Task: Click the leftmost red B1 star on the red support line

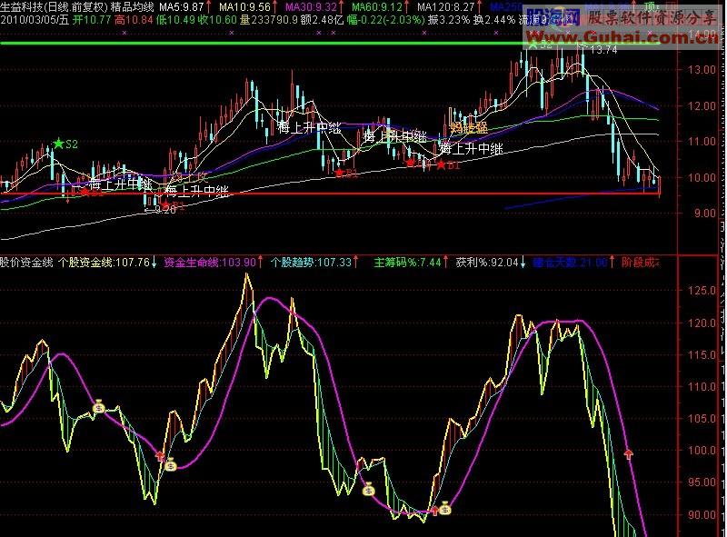Action: pyautogui.click(x=85, y=192)
